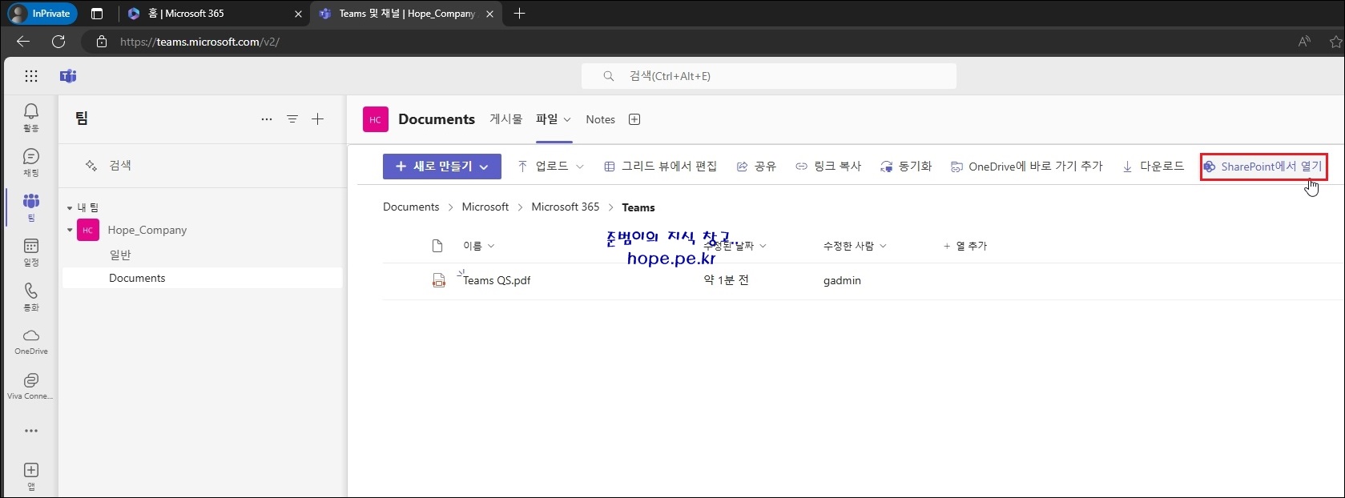Screen dimensions: 1345x498
Task: Go back in browser
Action: [x=23, y=42]
